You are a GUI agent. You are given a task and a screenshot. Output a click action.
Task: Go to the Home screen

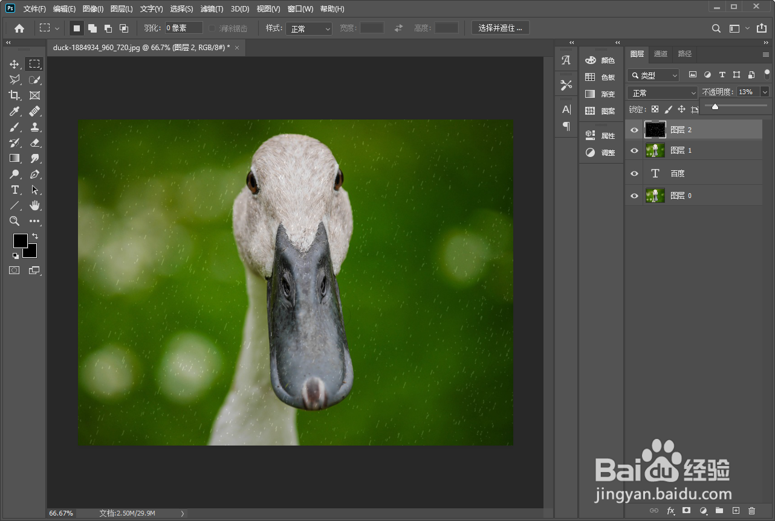(x=19, y=28)
